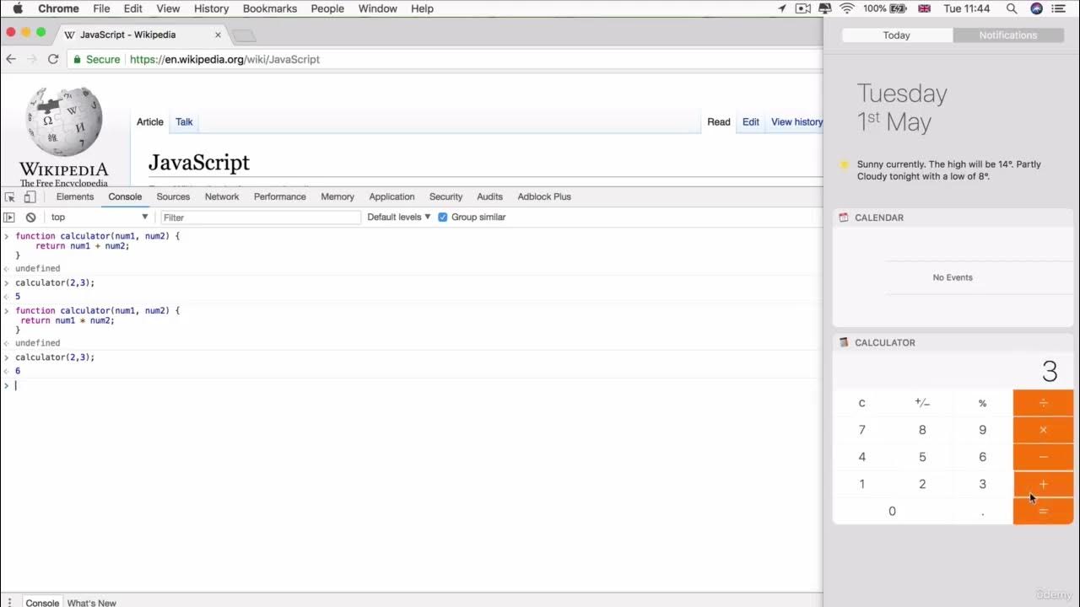Viewport: 1080px width, 607px height.
Task: Click the calculator multiply button
Action: tap(1043, 430)
